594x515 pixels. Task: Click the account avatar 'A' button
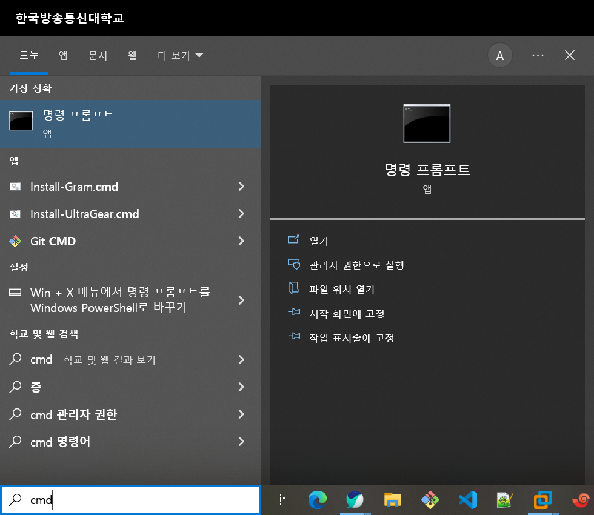500,56
